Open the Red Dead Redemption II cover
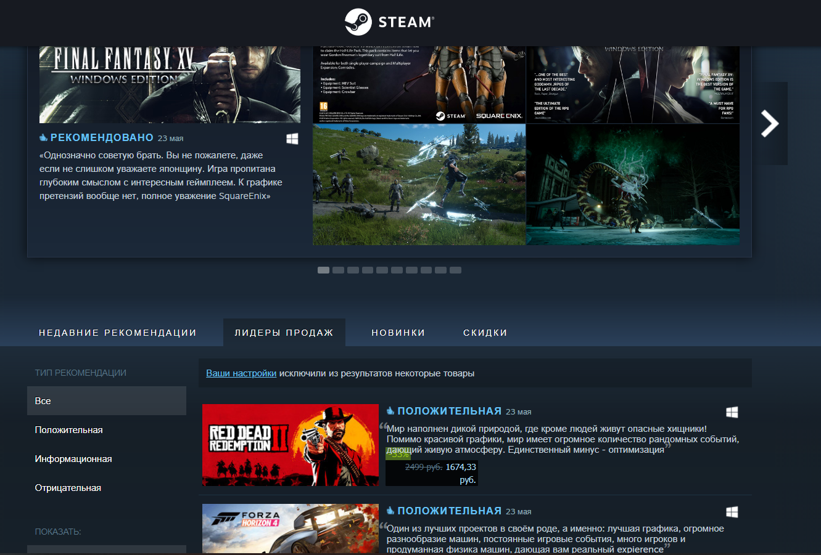Screen dimensions: 821x555 (291, 445)
